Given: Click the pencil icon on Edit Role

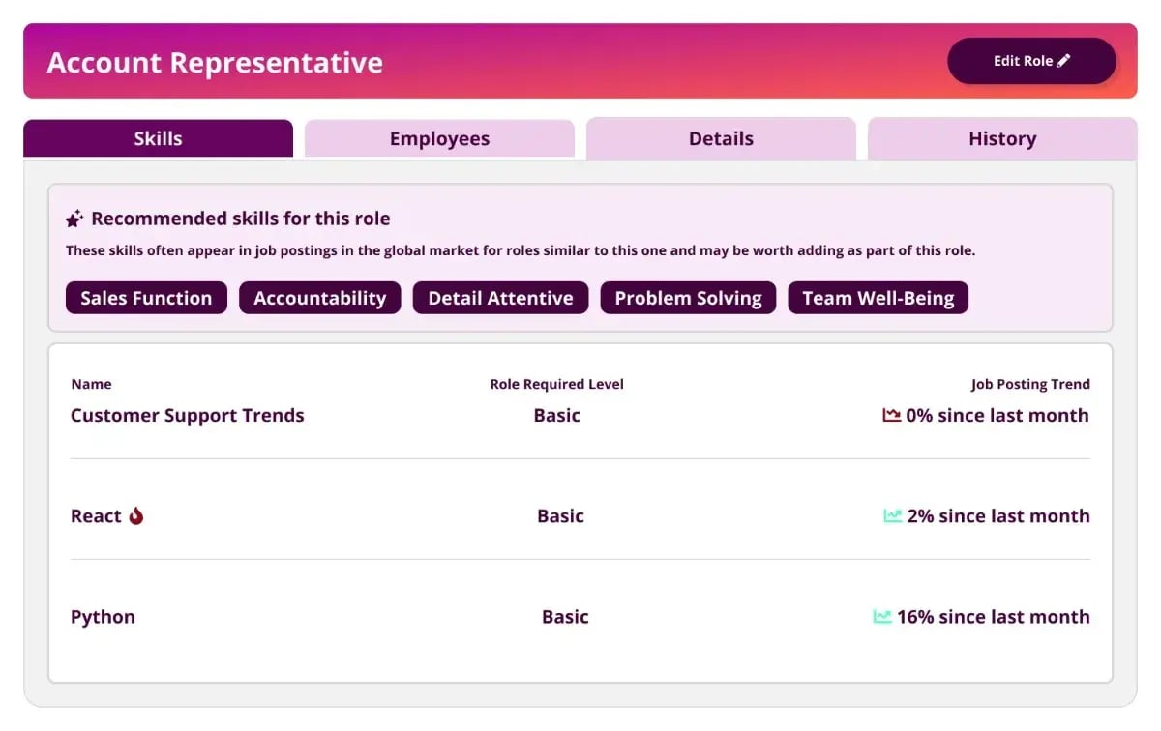Looking at the screenshot, I should click(x=1064, y=60).
